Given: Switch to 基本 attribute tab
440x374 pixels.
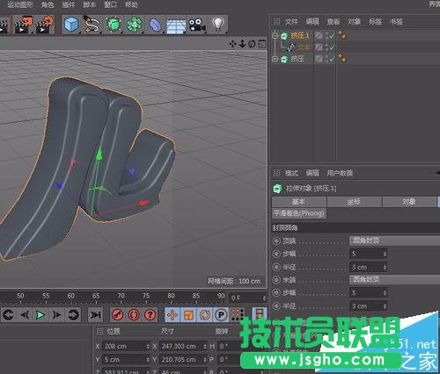Looking at the screenshot, I should (x=299, y=202).
